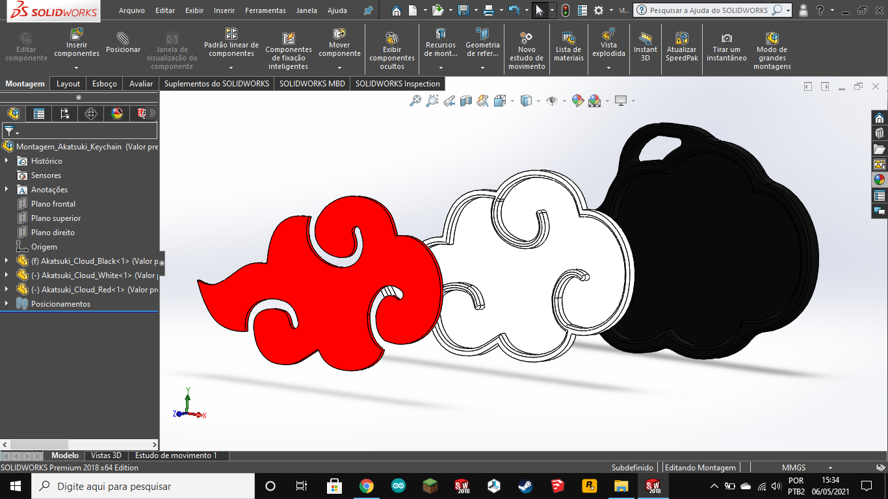
Task: Open Recursos de montagem tool
Action: coord(441,43)
